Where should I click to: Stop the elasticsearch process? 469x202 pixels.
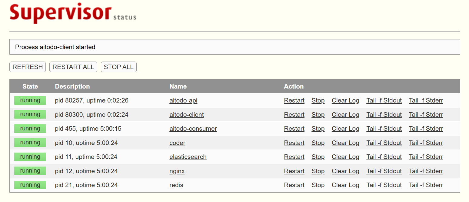coord(318,157)
